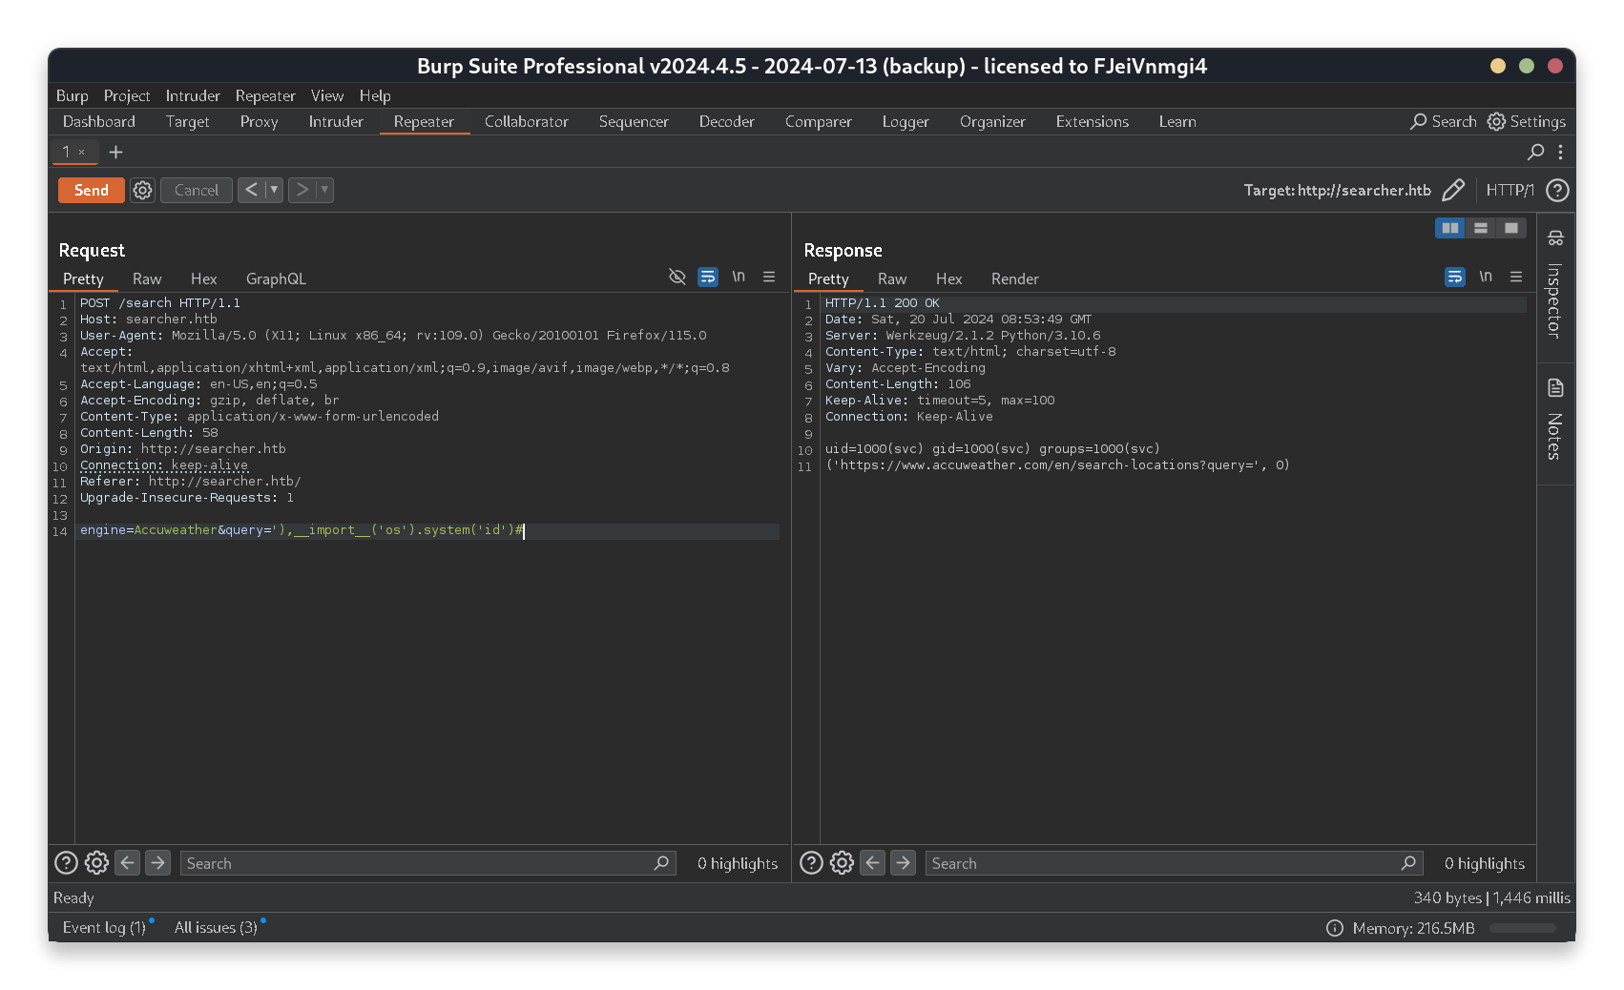Open the Notes side panel
The height and width of the screenshot is (990, 1624).
tap(1555, 420)
